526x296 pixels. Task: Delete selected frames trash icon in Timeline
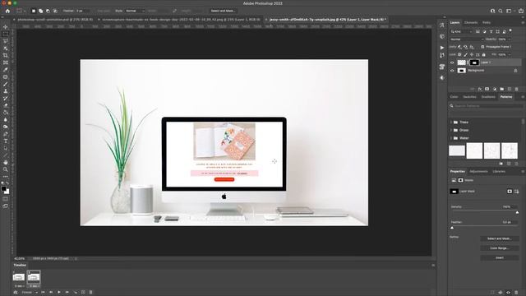pos(90,293)
